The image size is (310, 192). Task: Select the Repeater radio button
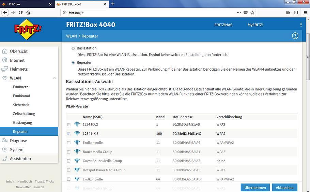(73, 63)
